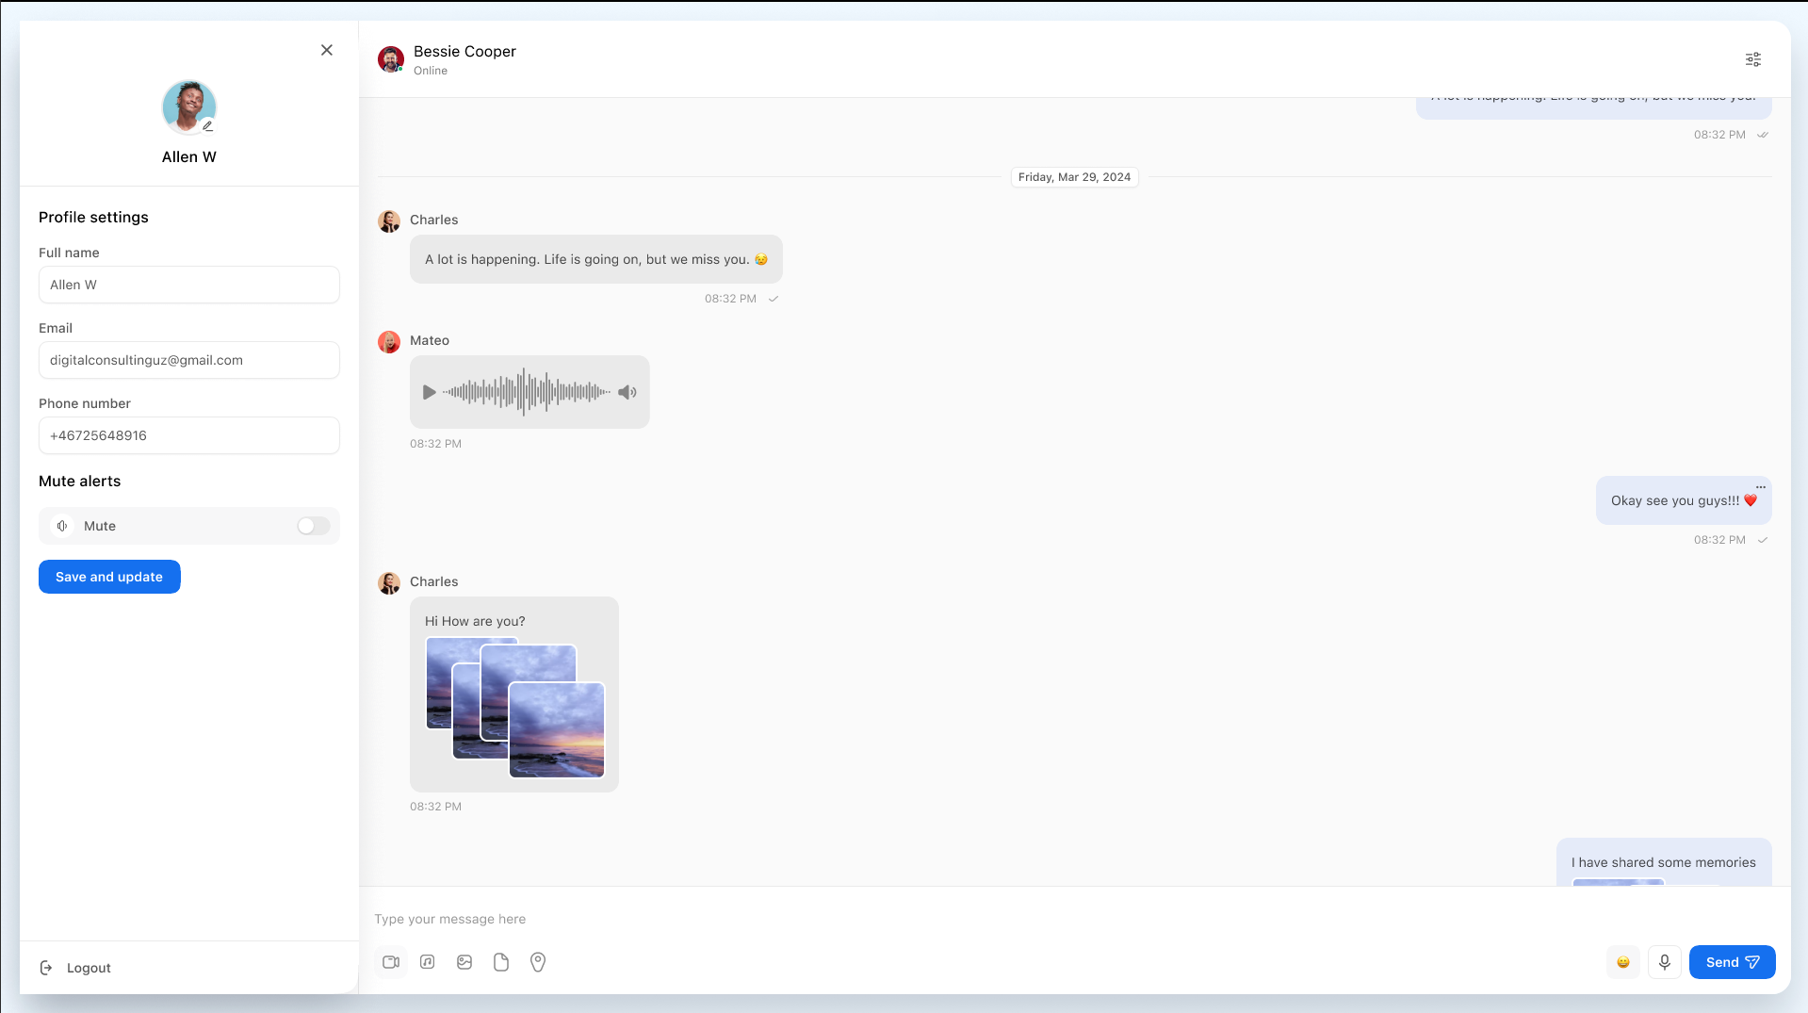Click Save and update button
The height and width of the screenshot is (1013, 1808).
109,577
